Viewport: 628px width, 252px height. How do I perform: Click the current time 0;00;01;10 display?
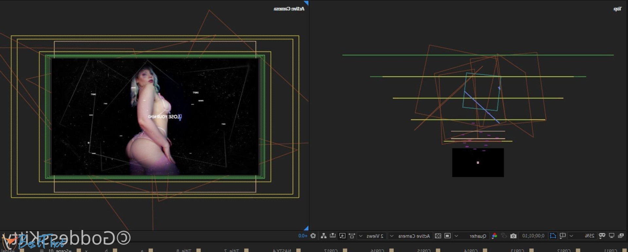click(x=533, y=236)
